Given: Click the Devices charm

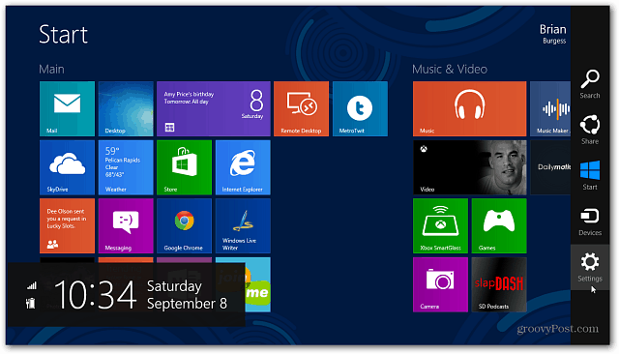Looking at the screenshot, I should pyautogui.click(x=590, y=221).
